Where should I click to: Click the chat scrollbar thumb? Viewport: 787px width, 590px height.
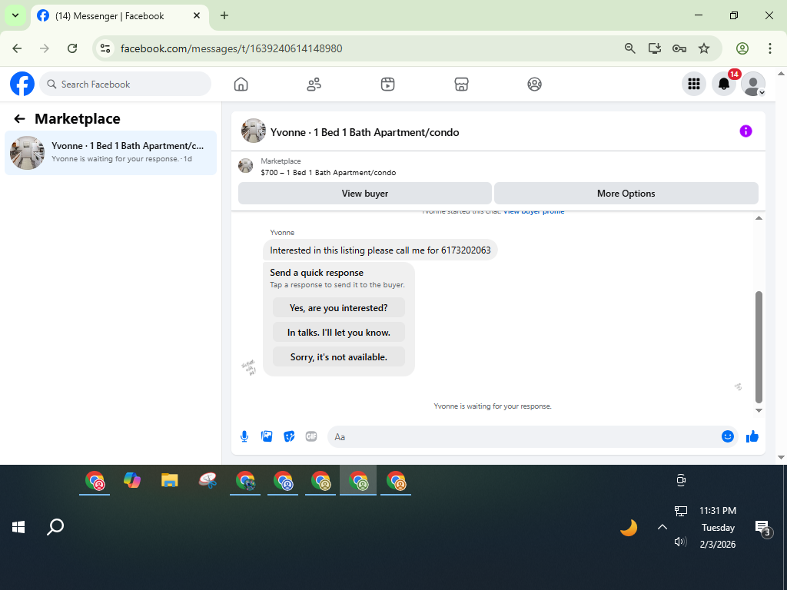click(x=759, y=346)
